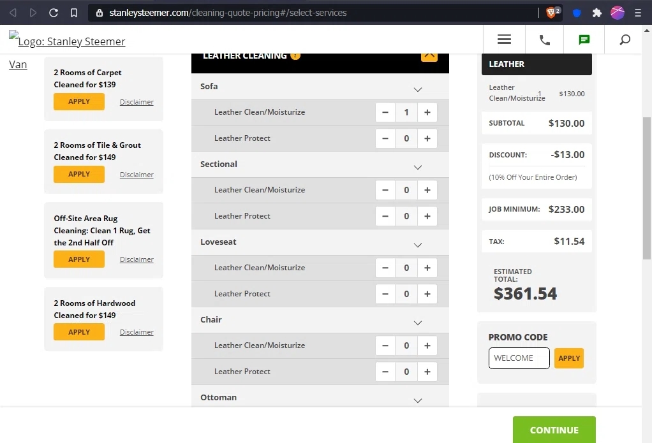Viewport: 652px width, 443px height.
Task: Click the promo code input field
Action: click(x=519, y=358)
